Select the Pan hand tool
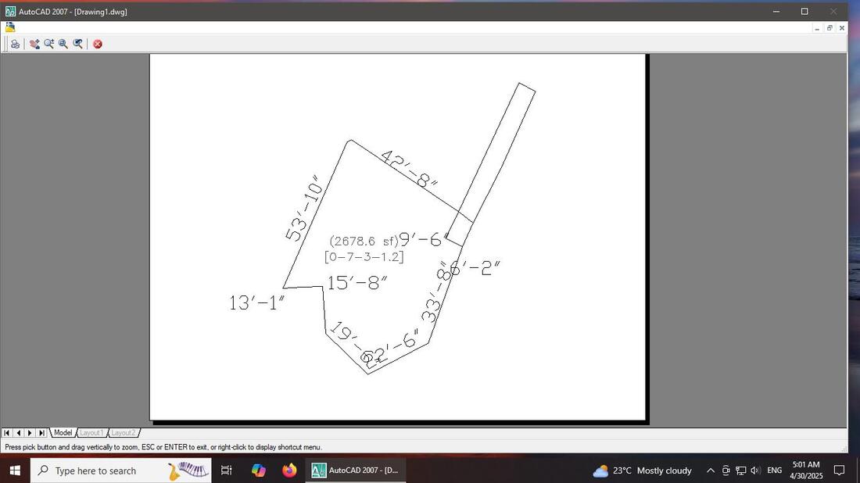Viewport: 860px width, 483px height. [x=34, y=44]
